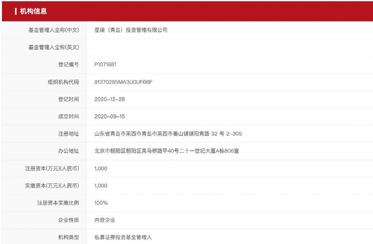Click the 办公地址 label
This screenshot has width=373, height=244.
tap(68, 151)
